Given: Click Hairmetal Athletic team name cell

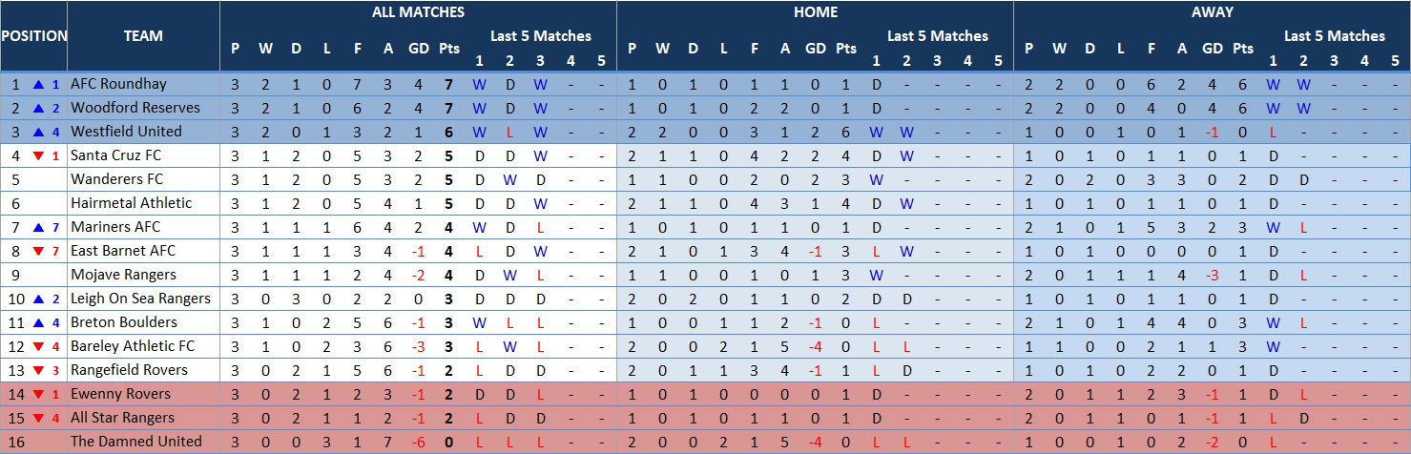Looking at the screenshot, I should point(143,203).
